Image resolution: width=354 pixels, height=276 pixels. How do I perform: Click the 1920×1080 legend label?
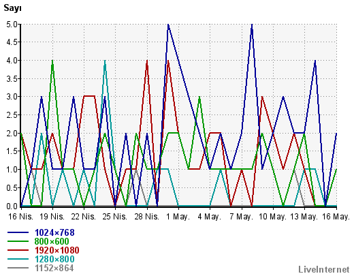point(57,250)
